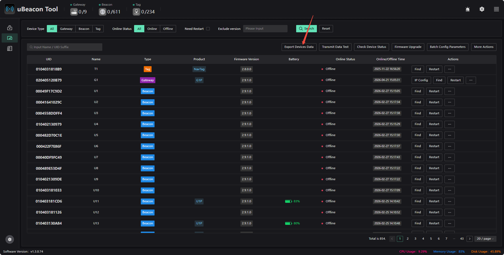Open the settings gear in top bar
504x255 pixels.
tap(482, 9)
